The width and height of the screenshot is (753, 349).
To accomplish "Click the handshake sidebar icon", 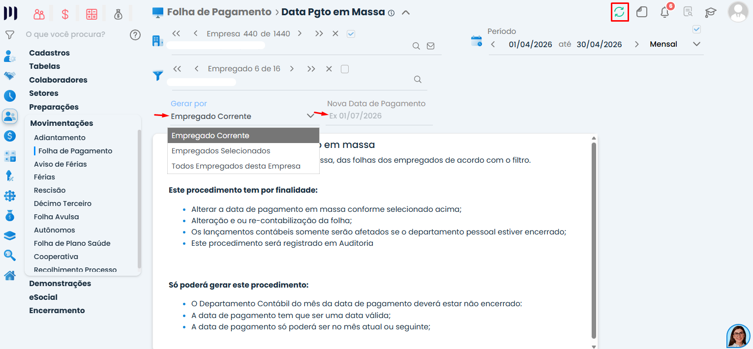I will point(9,76).
